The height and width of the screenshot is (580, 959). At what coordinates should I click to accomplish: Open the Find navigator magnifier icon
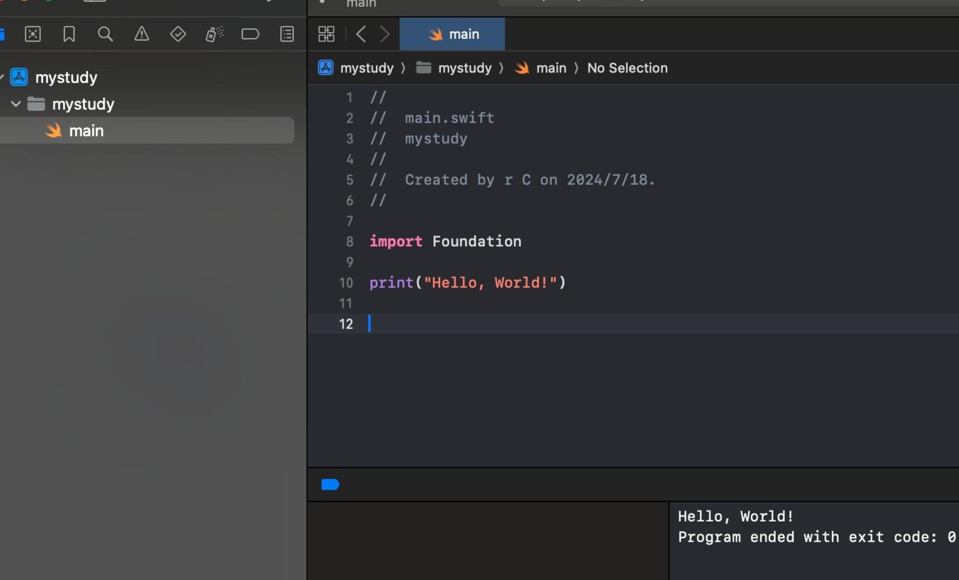click(x=105, y=34)
